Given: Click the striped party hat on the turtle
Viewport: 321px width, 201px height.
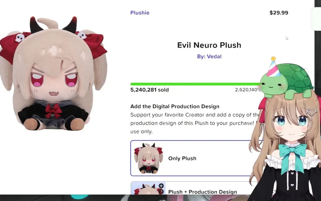Looking at the screenshot, I should 274,67.
